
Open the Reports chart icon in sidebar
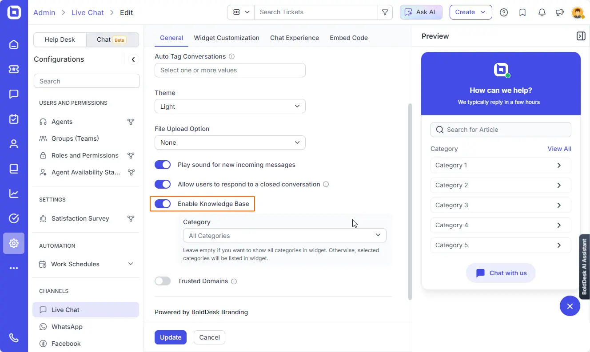pos(14,194)
